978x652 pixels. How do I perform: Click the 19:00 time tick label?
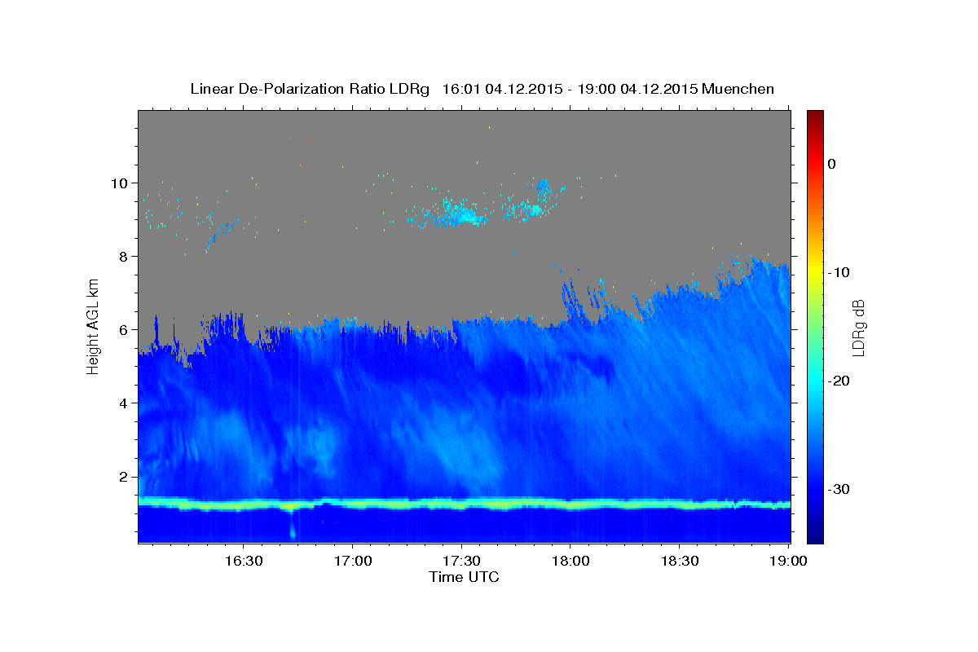(x=788, y=562)
